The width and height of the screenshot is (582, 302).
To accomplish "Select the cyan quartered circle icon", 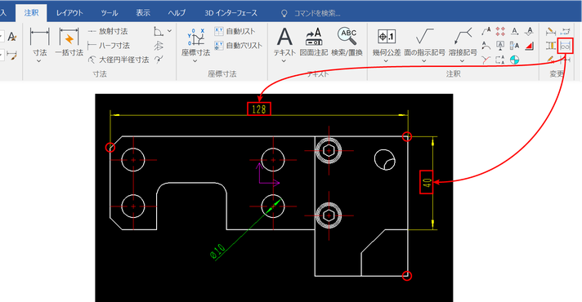I will [514, 60].
